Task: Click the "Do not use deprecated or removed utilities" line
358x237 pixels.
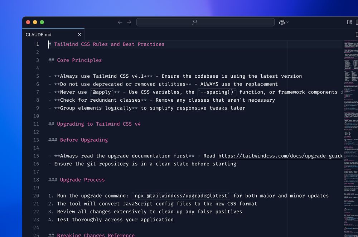Action: click(x=163, y=84)
